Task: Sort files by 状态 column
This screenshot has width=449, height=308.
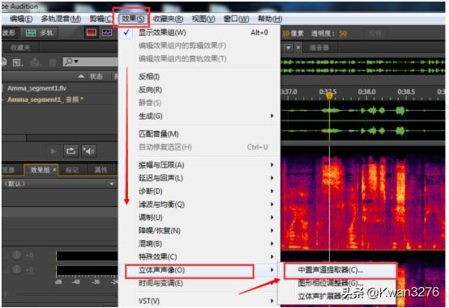Action: coord(96,76)
